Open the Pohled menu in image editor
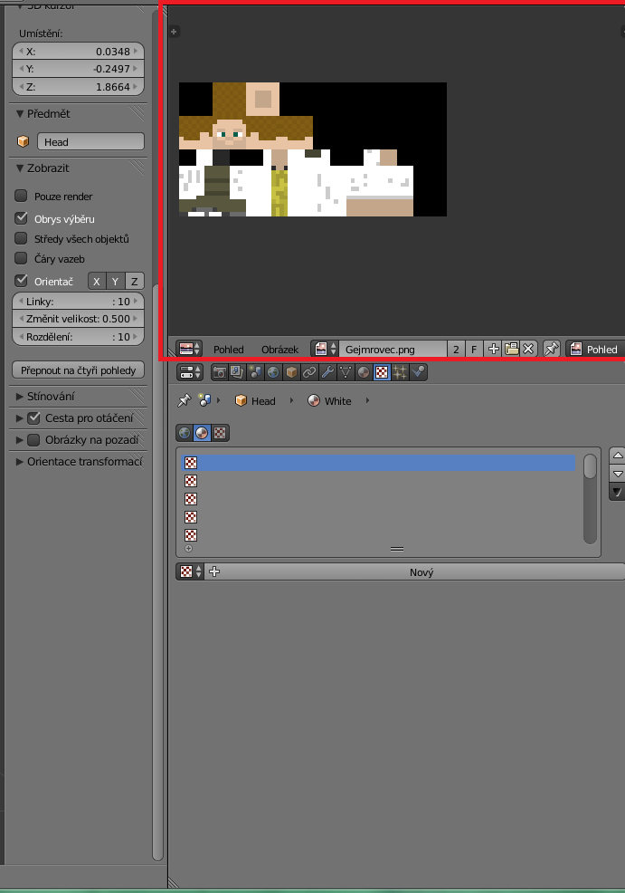This screenshot has width=625, height=893. pos(229,349)
